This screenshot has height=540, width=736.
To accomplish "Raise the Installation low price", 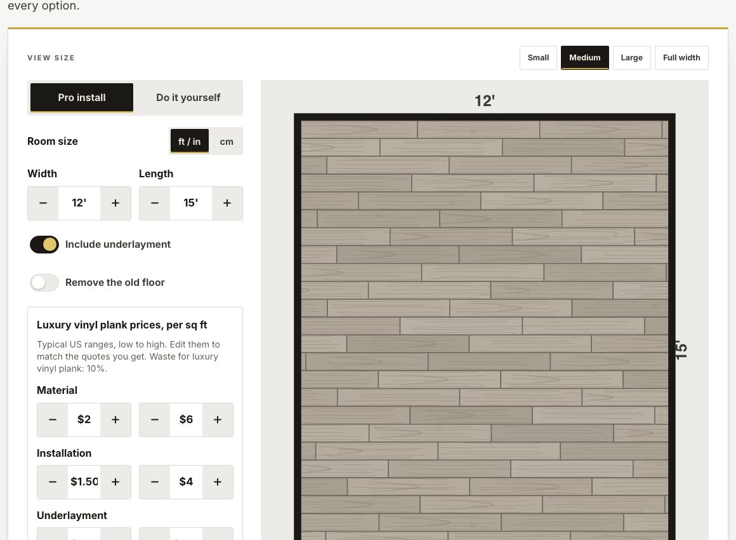I will (115, 482).
